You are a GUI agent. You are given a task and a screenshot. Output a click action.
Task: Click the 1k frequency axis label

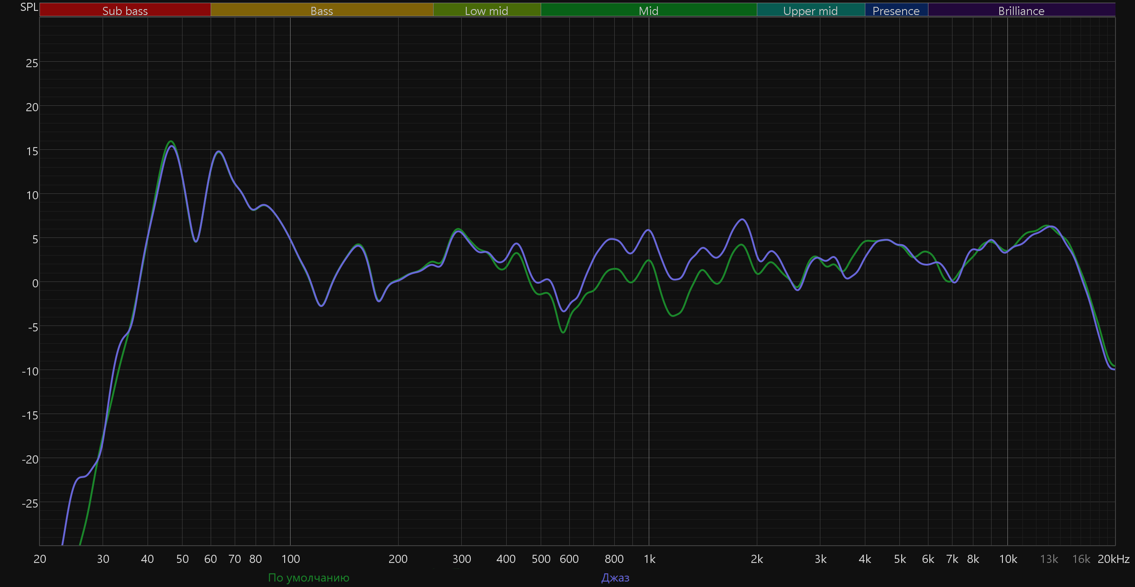[649, 559]
